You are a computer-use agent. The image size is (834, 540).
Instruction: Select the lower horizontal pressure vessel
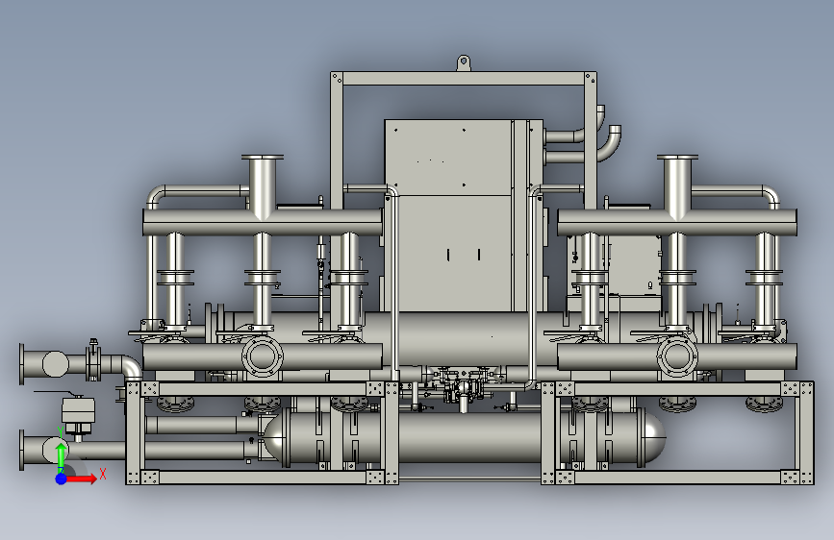[x=465, y=437]
